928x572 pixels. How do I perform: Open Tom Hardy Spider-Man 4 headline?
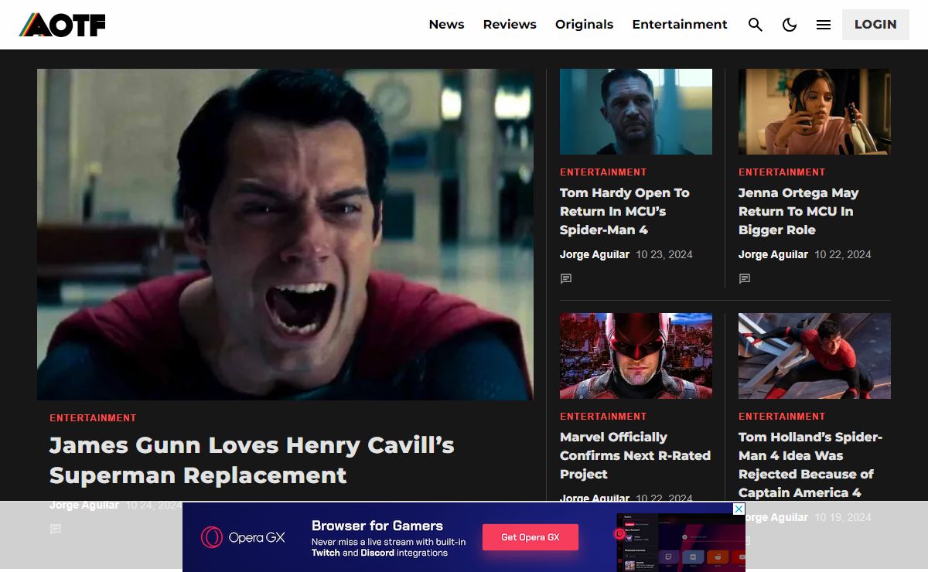[x=625, y=211]
